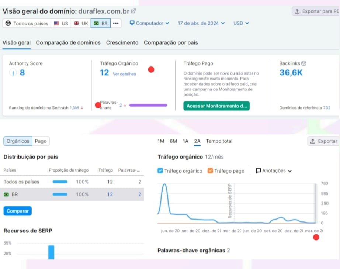Click the Acessar Monitoramento button

click(216, 106)
